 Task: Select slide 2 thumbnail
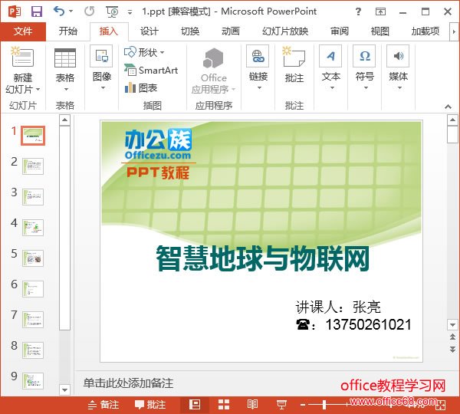(x=33, y=166)
